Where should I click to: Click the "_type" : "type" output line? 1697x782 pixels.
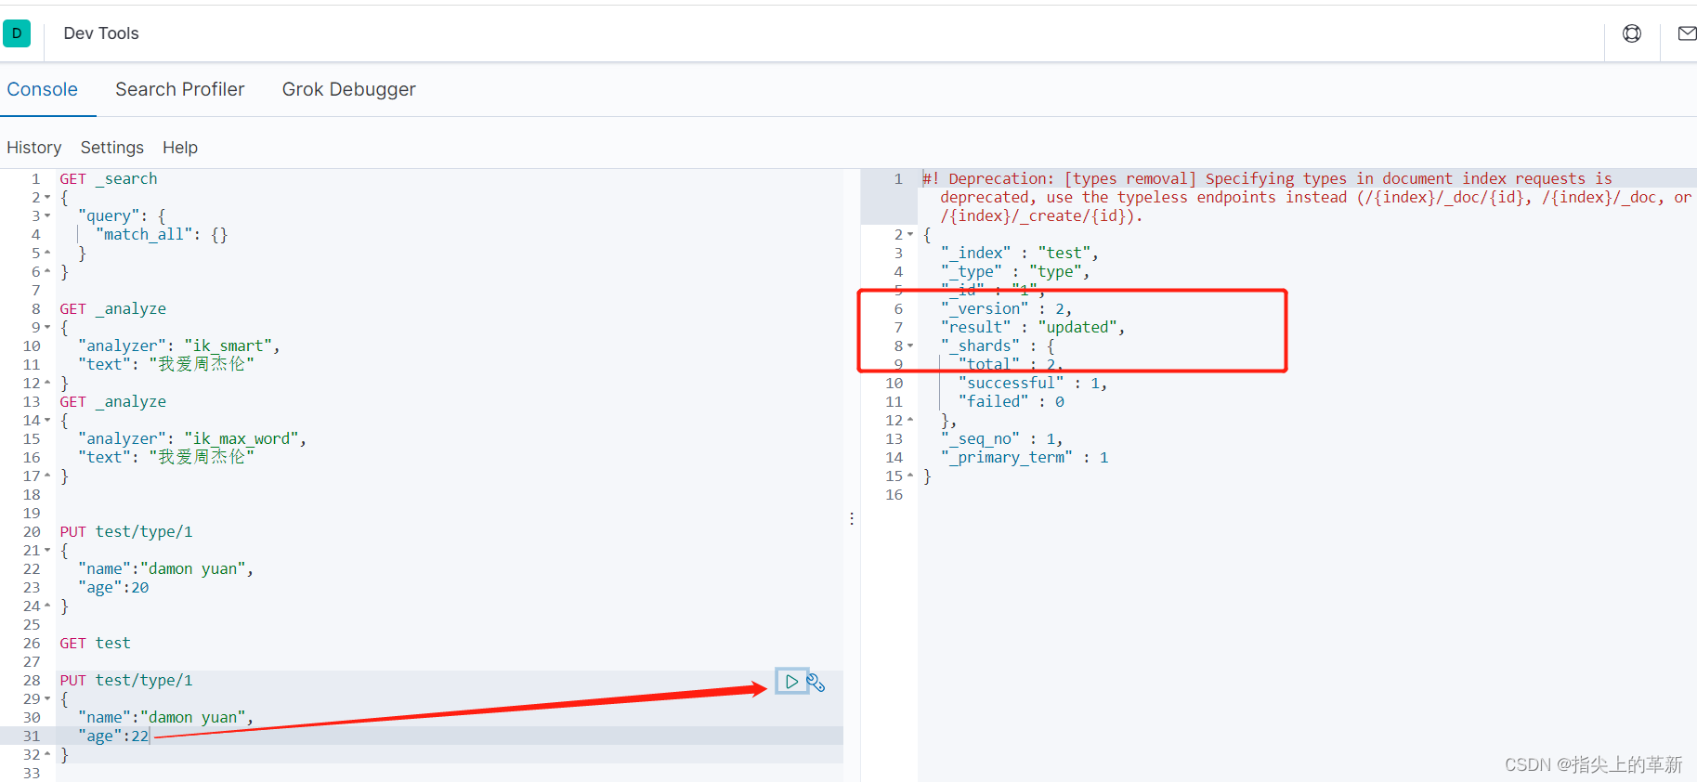[x=1015, y=271]
